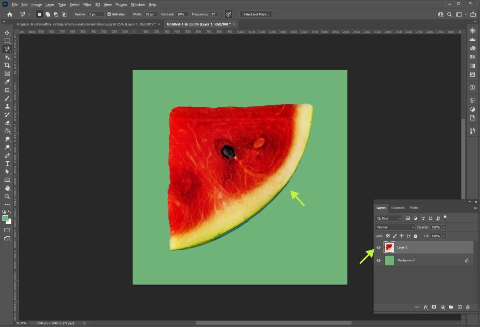Image resolution: width=480 pixels, height=327 pixels.
Task: Delete layer using the trash icon
Action: point(468,307)
